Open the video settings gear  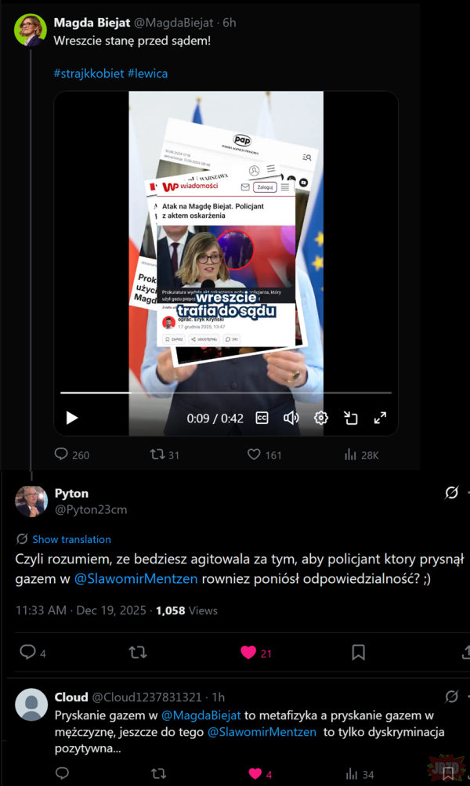tap(321, 418)
